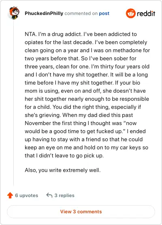162x225 pixels.
Task: Click the "6 upvotes" label
Action: 27,195
